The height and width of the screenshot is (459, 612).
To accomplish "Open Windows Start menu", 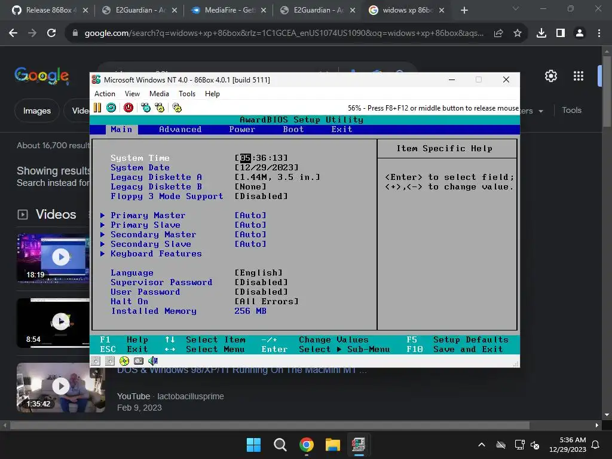I will (253, 445).
